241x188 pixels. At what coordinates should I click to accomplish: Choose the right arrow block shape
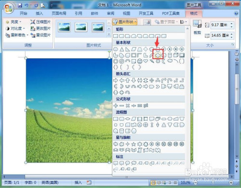116,80
